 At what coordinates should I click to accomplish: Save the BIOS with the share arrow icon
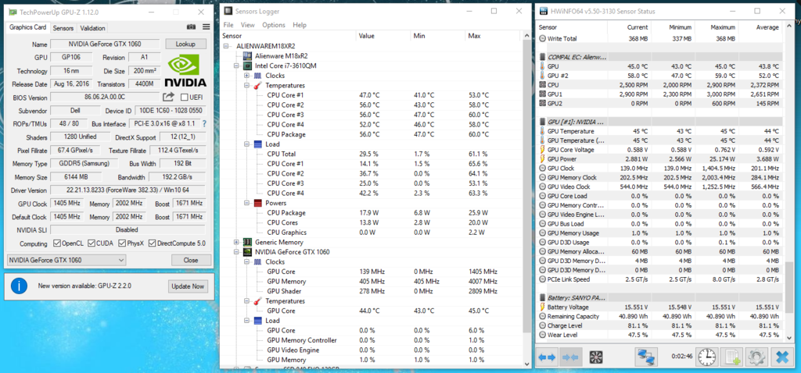click(169, 97)
